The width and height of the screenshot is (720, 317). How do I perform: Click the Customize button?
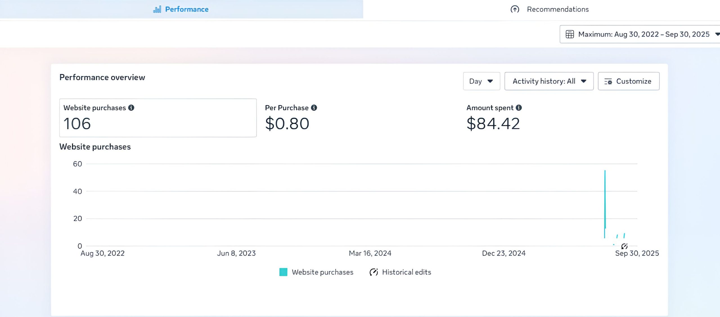click(628, 81)
